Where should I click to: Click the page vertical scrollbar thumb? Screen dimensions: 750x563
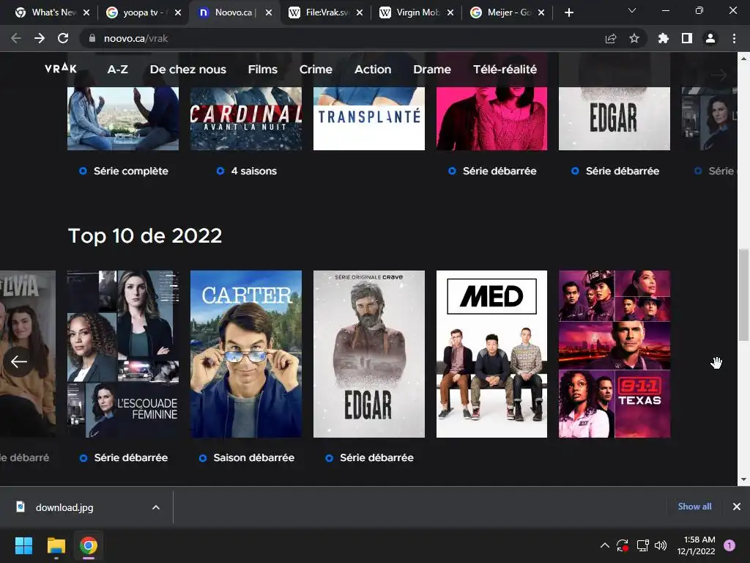pos(743,295)
